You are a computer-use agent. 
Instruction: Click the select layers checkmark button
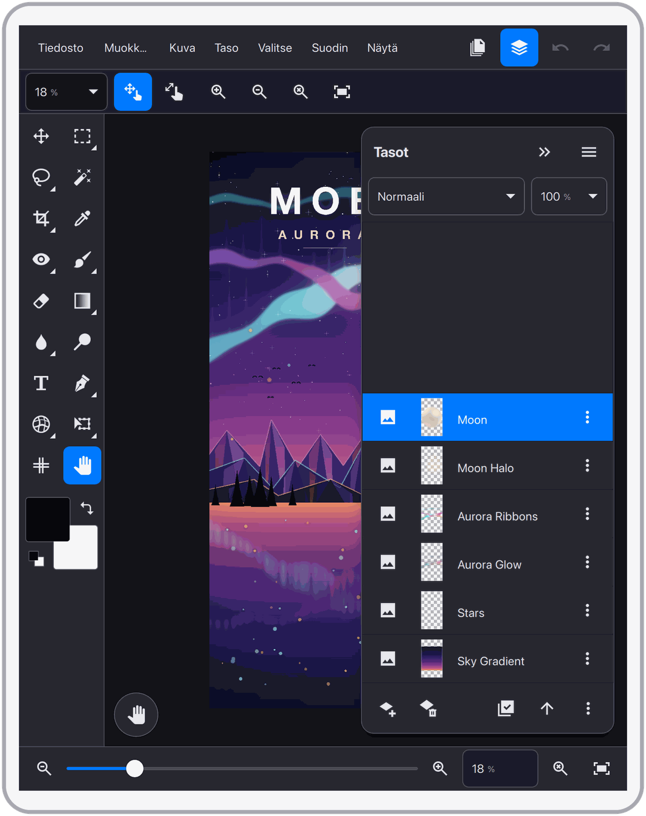506,708
